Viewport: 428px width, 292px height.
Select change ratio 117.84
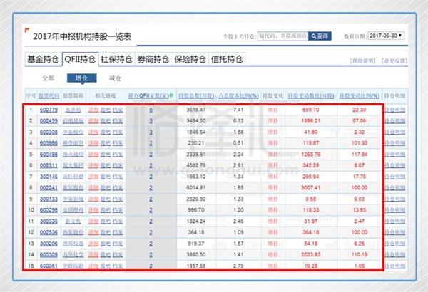[x=360, y=155]
